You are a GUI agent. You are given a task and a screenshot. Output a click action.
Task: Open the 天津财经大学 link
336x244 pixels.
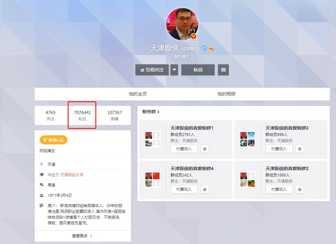click(72, 175)
